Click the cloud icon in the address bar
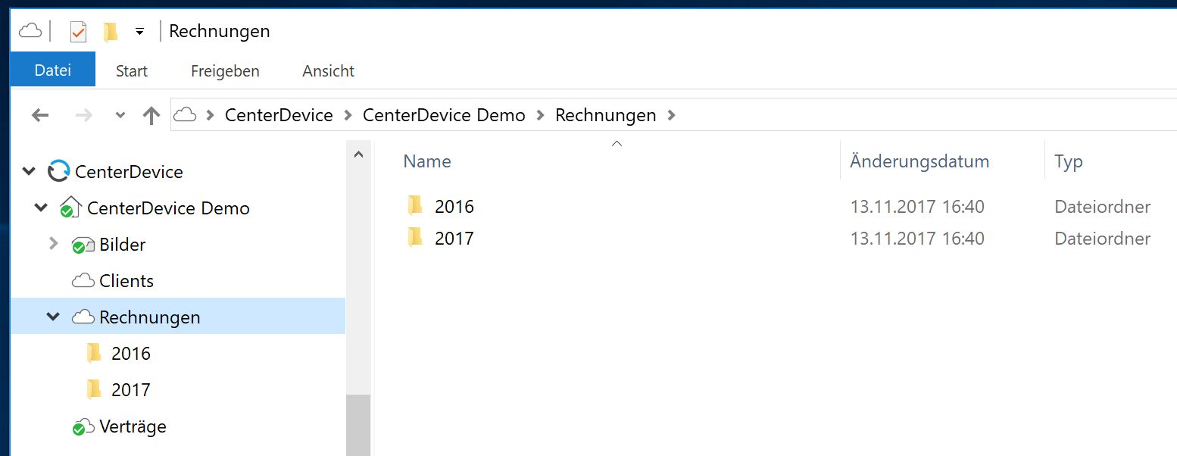 [x=185, y=115]
